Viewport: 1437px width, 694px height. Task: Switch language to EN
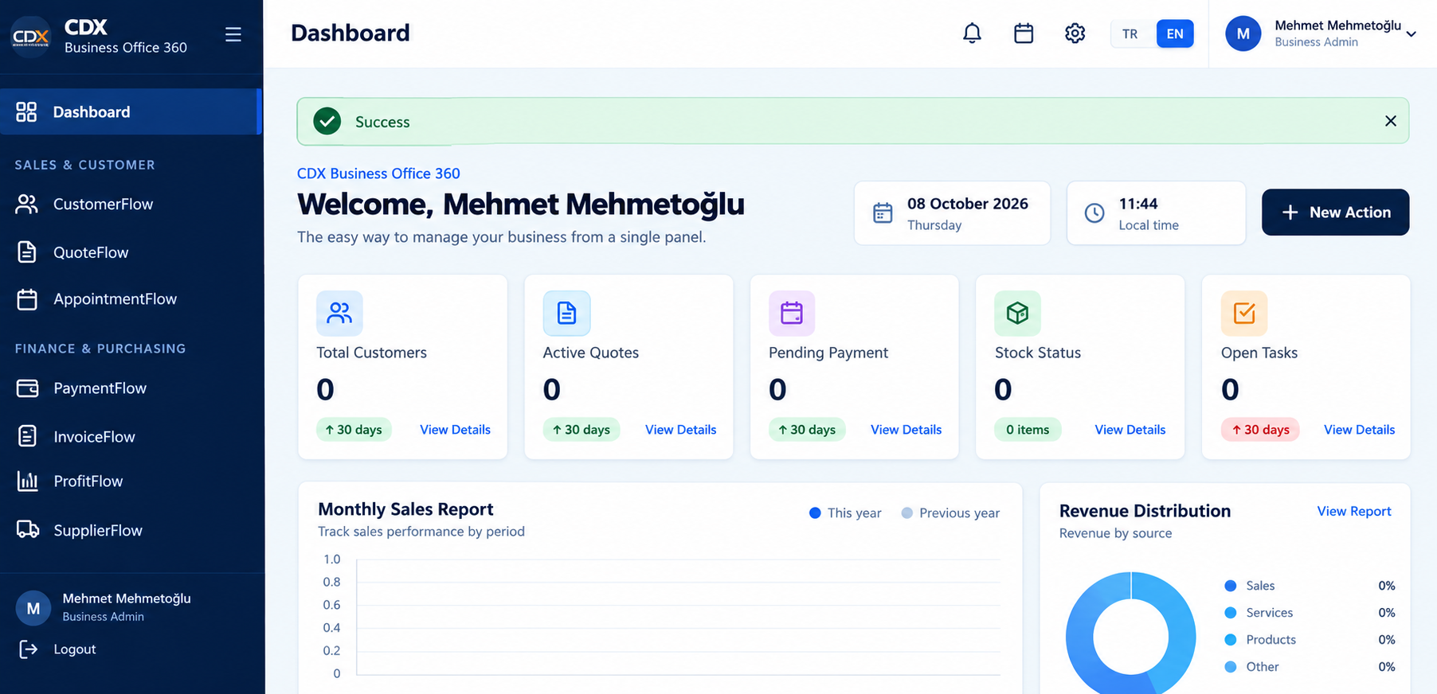[x=1175, y=33]
